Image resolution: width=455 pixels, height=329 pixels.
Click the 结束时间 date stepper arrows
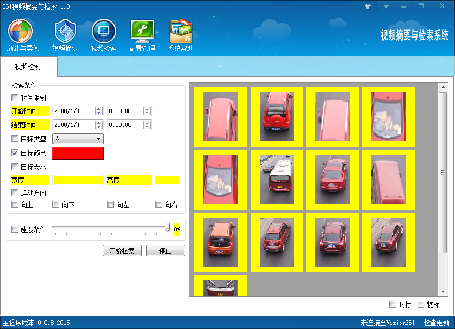pos(99,125)
